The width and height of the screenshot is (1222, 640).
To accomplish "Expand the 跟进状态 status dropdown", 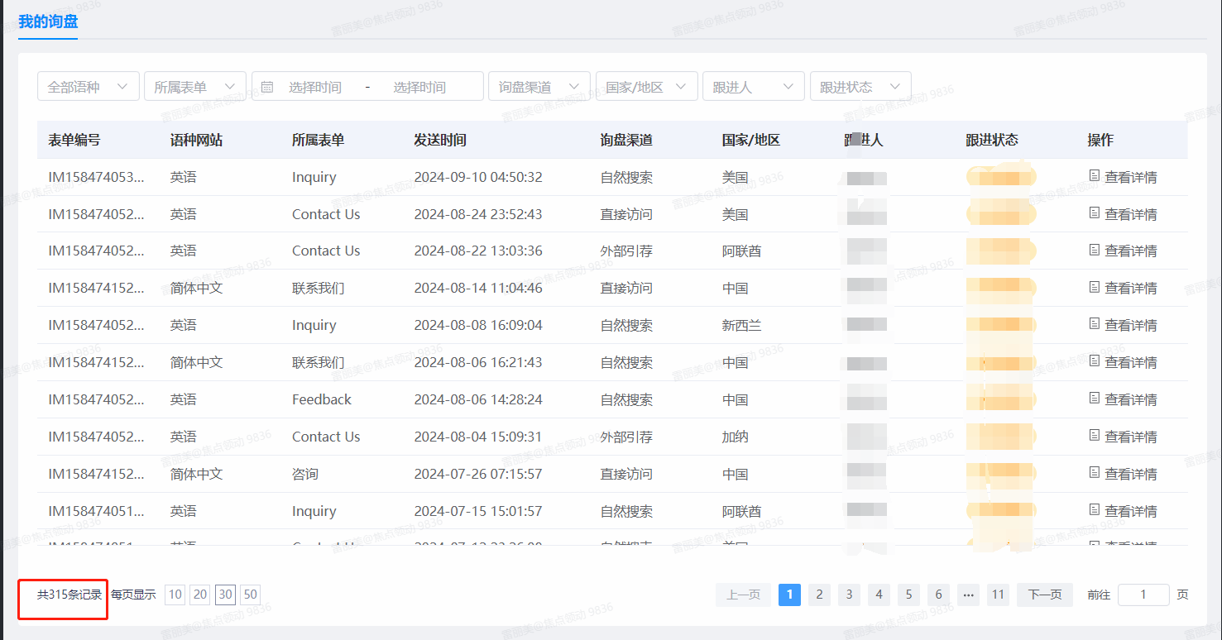I will coord(860,87).
